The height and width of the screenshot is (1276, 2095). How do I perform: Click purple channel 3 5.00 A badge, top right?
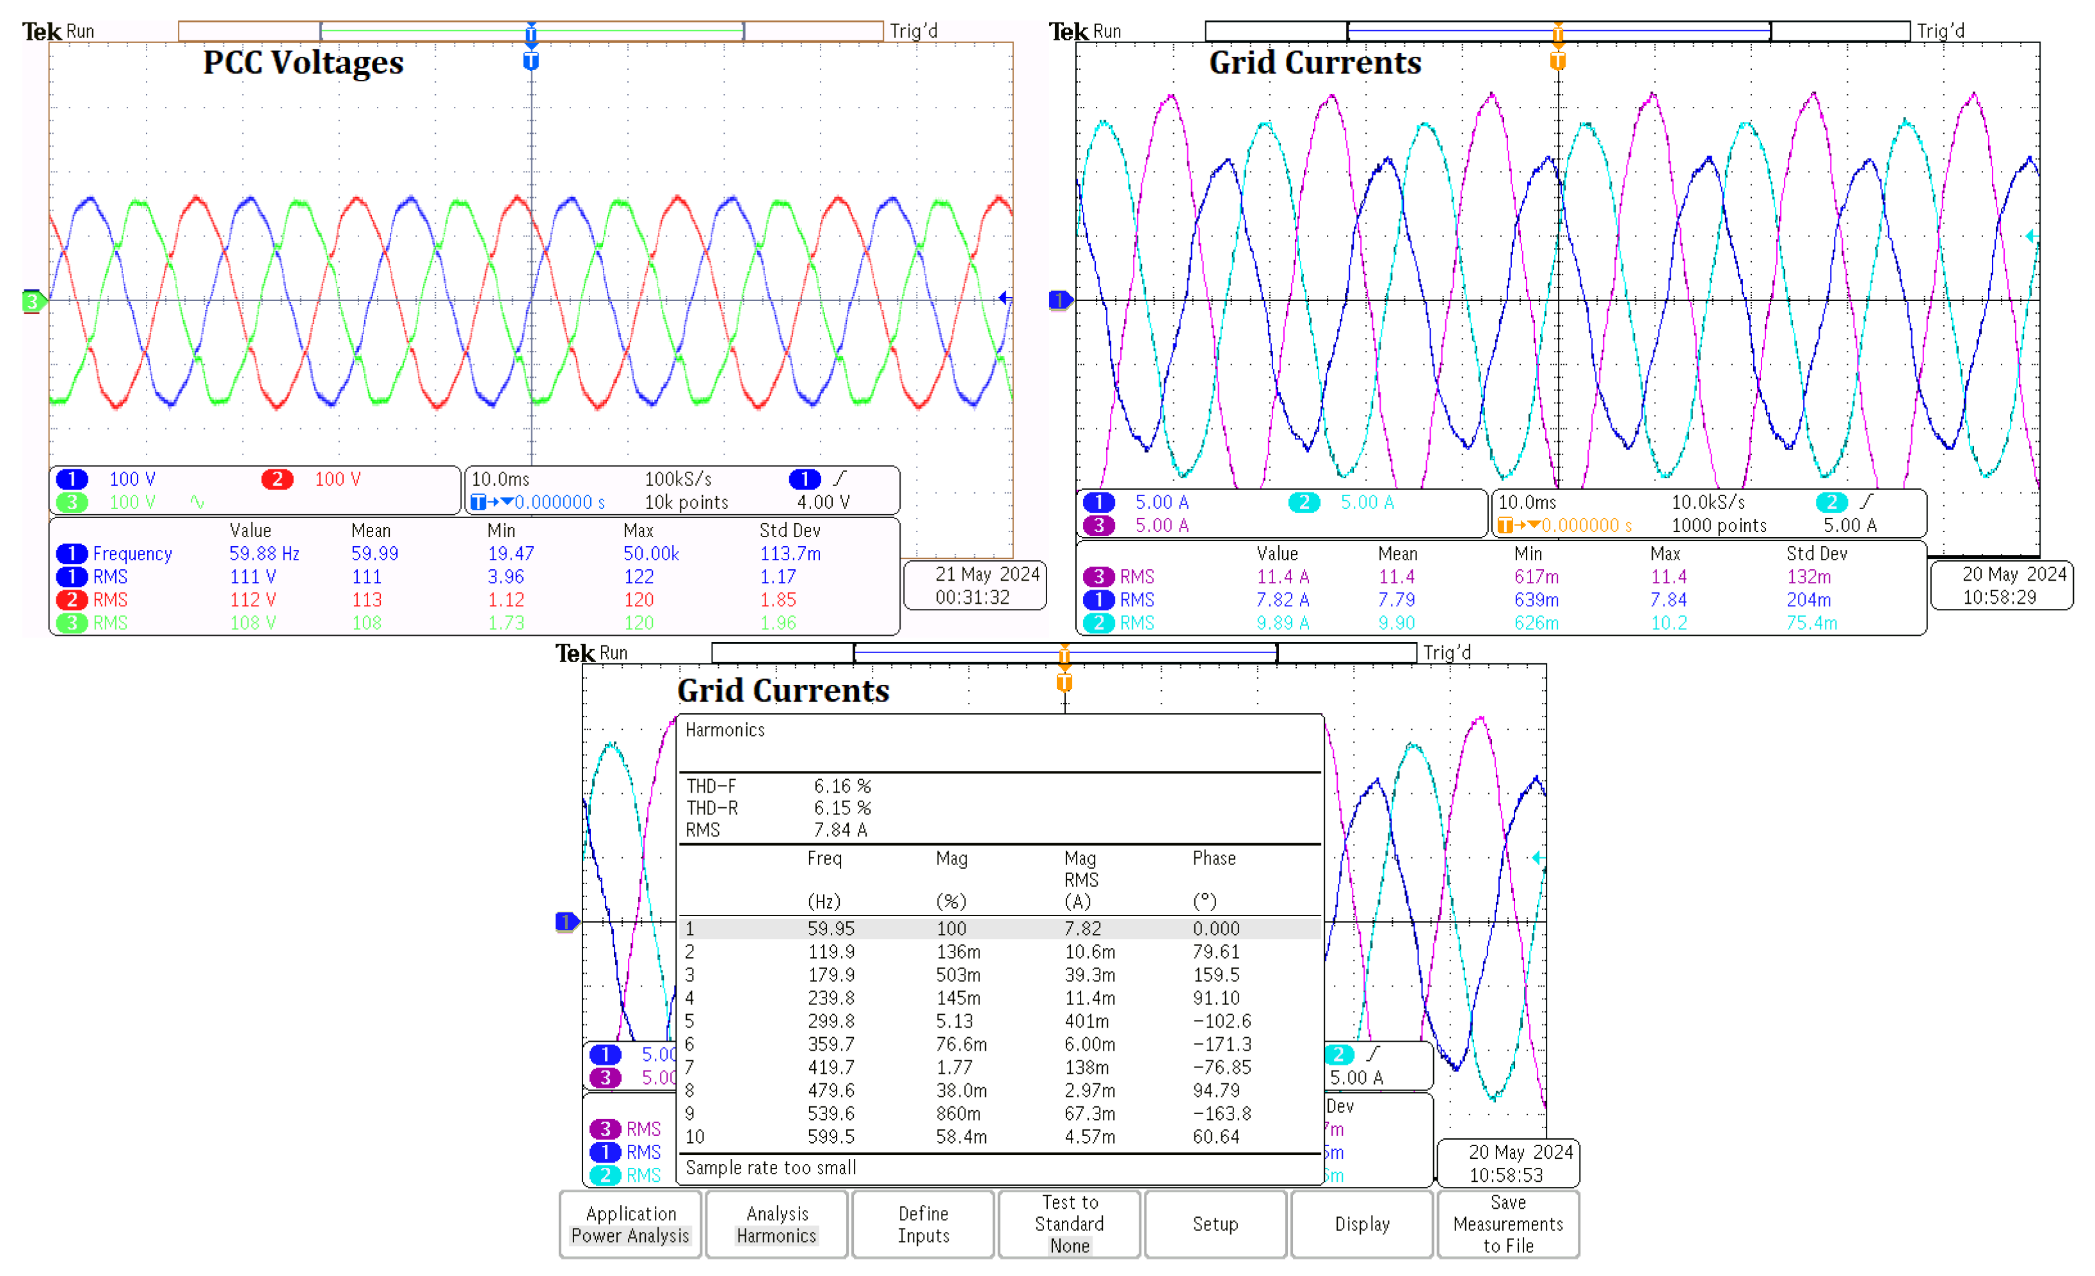coord(1098,525)
